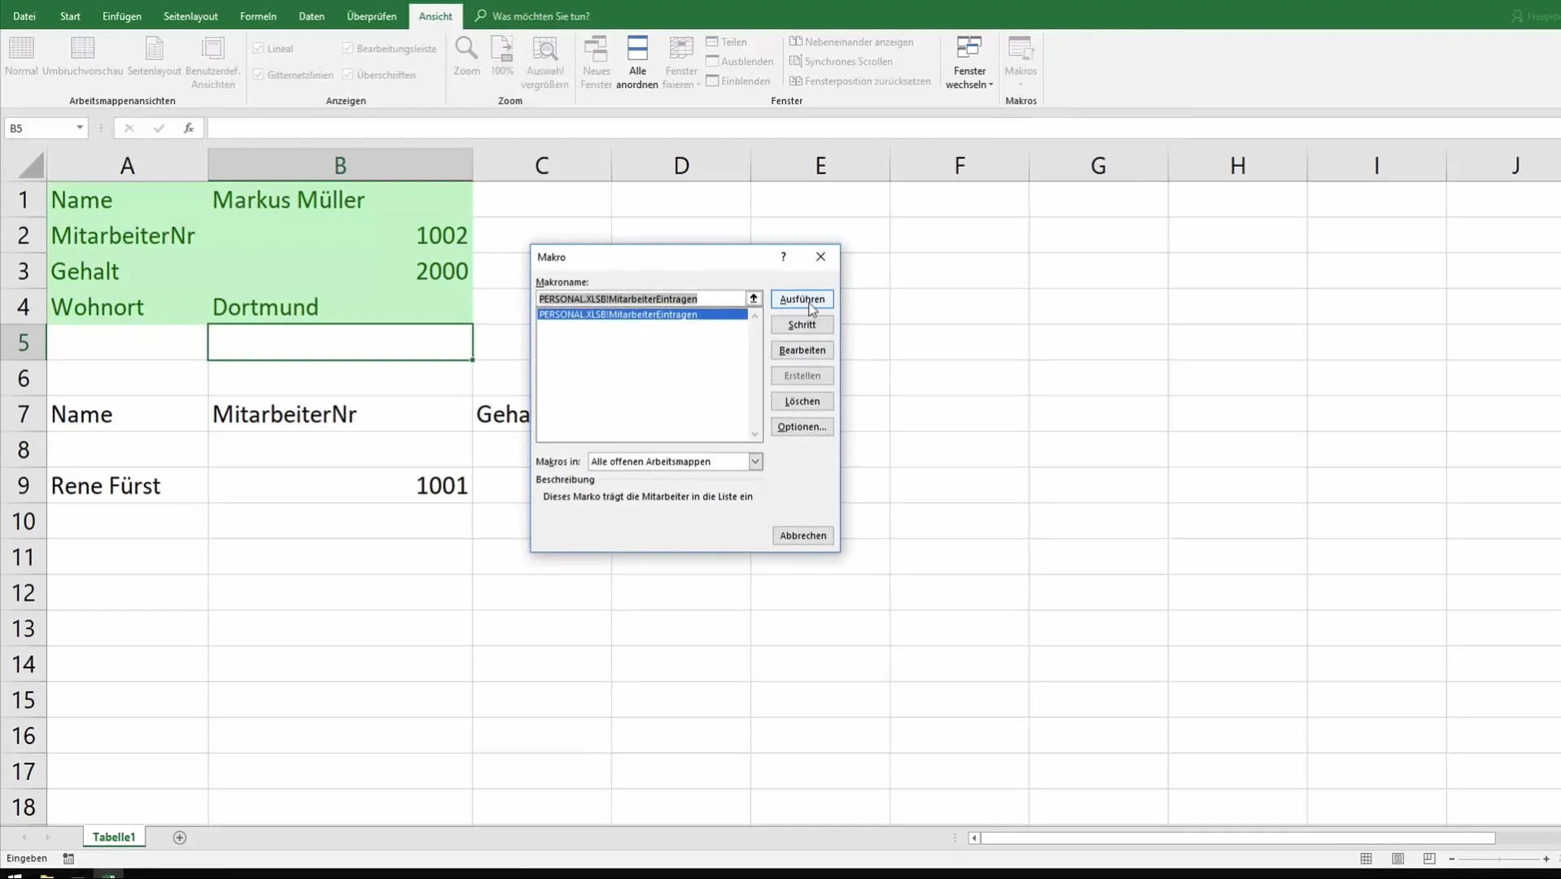
Task: Click Fensterposition zurücksetzen option
Action: click(859, 81)
